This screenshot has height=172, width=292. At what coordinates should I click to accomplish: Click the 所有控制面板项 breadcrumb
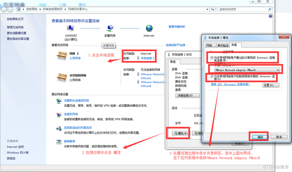pyautogui.click(x=53, y=9)
